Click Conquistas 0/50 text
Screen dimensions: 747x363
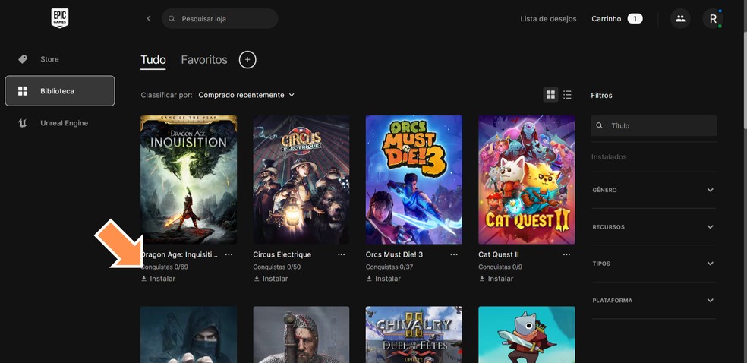(x=277, y=267)
